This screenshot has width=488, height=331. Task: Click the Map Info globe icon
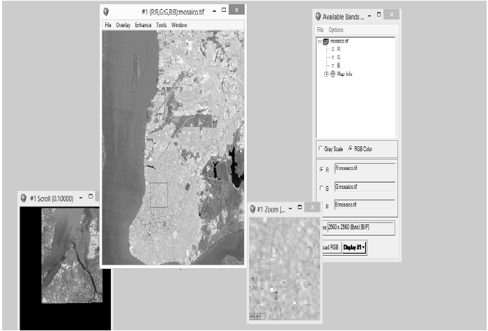(x=333, y=74)
